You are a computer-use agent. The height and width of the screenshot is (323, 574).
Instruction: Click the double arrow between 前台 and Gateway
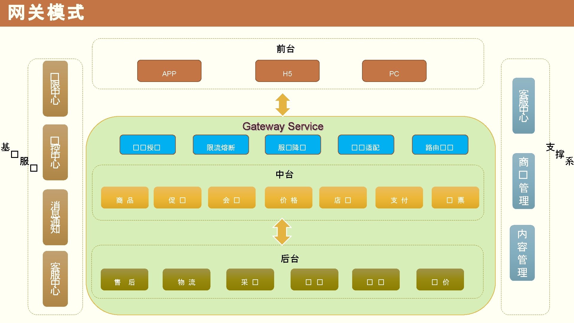click(x=283, y=105)
